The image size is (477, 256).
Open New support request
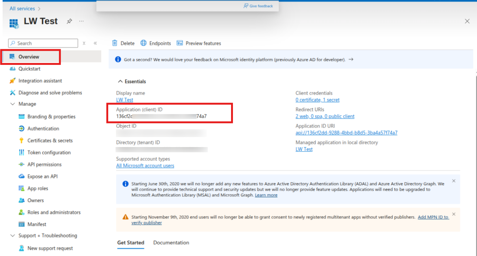click(50, 249)
